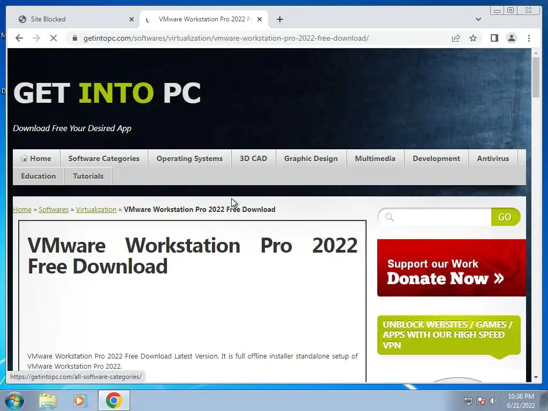548x411 pixels.
Task: Follow the Softwares breadcrumb link
Action: pos(54,209)
